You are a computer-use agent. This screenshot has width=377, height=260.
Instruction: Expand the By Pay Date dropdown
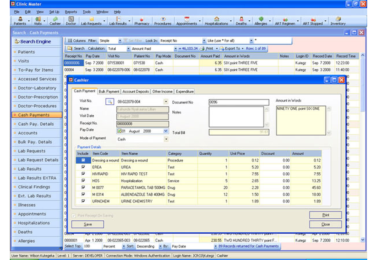pyautogui.click(x=215, y=247)
